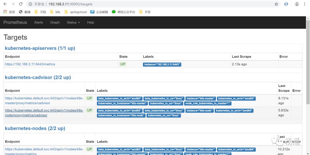Click beta_kubernetes_io_os label in k8s-node cadvisor row

click(x=164, y=111)
